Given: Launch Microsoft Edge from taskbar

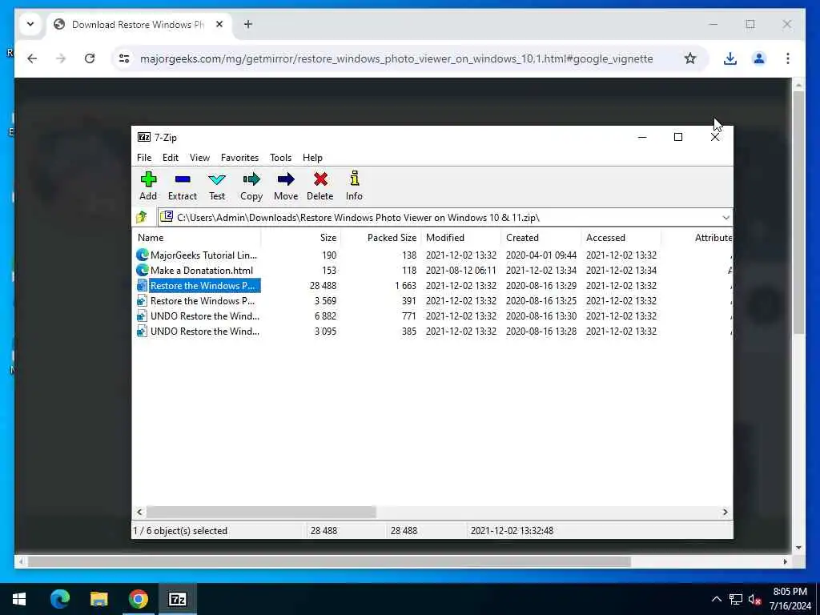Looking at the screenshot, I should [x=59, y=599].
